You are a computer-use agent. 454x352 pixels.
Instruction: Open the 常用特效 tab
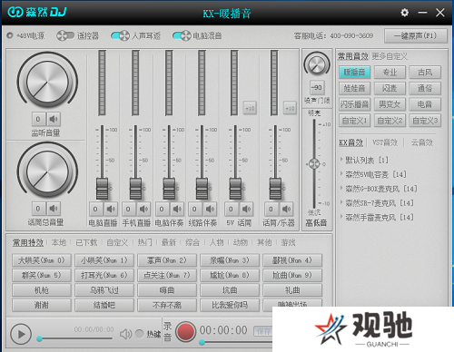(28, 242)
